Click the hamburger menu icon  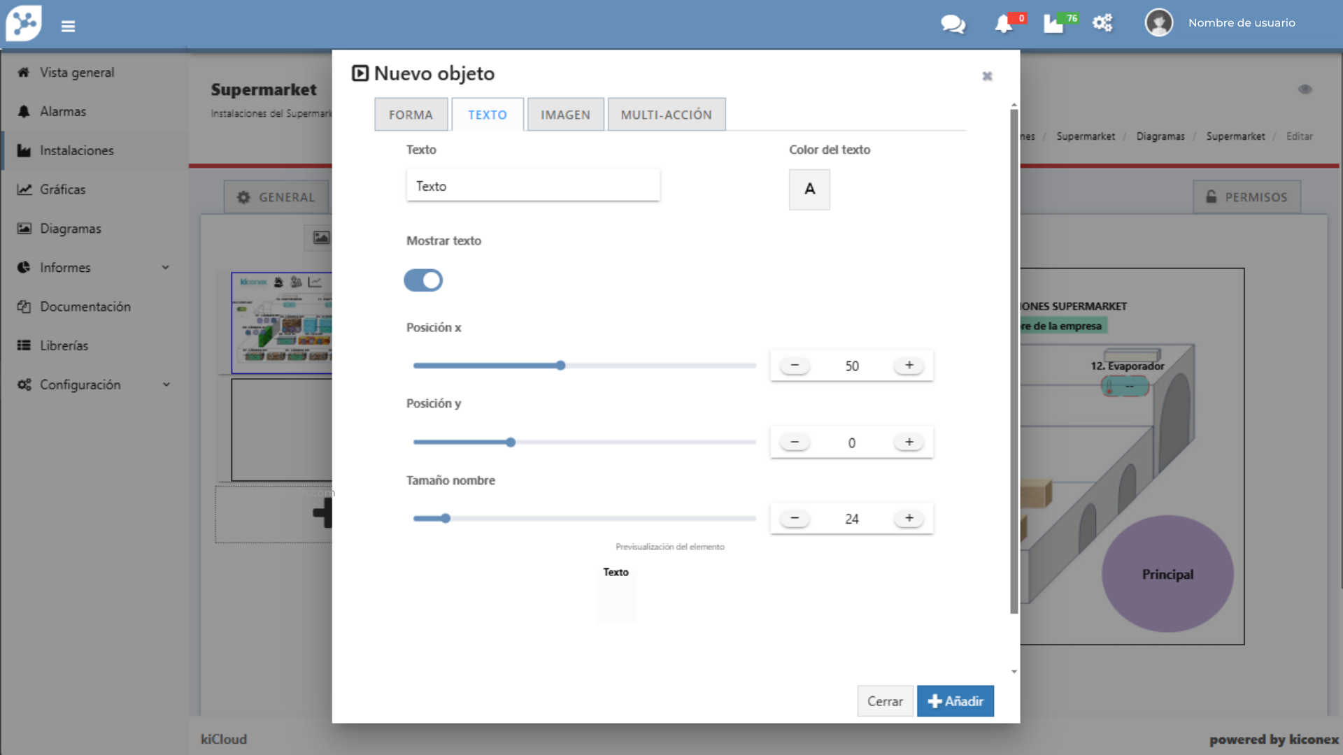click(x=68, y=26)
